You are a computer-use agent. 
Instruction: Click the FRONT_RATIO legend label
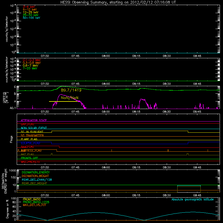32,199
